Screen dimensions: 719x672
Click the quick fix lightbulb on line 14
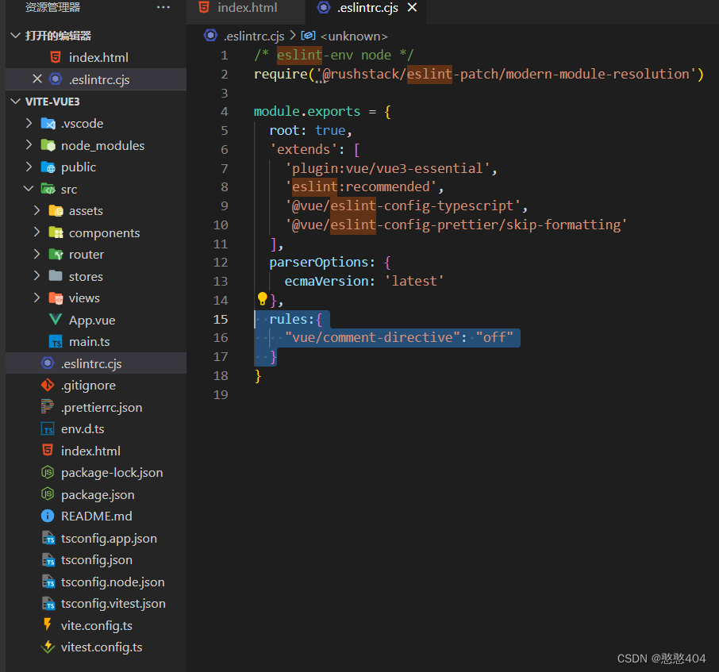tap(261, 298)
